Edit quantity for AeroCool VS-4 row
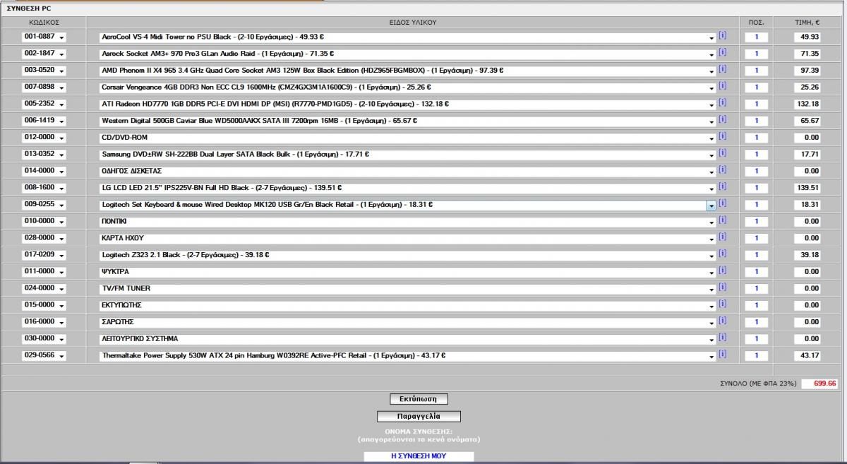 pos(756,37)
